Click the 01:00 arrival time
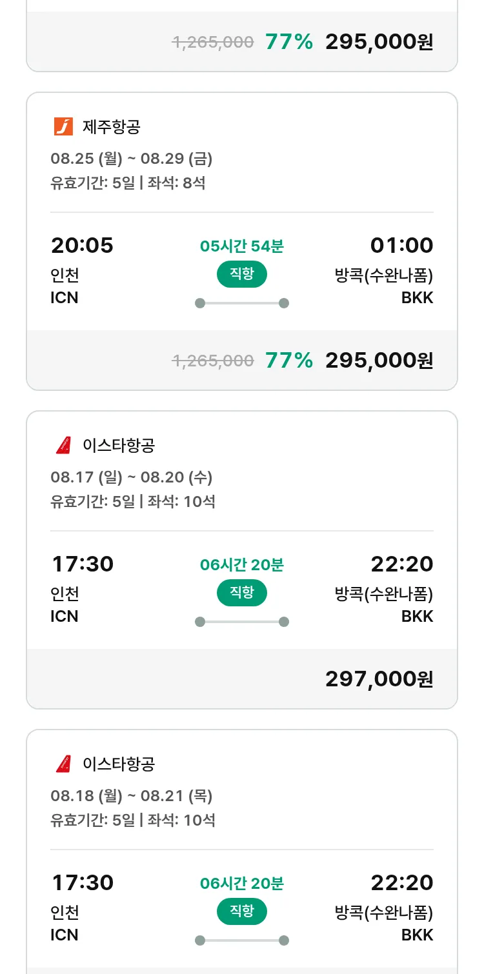This screenshot has width=484, height=974. pos(401,245)
